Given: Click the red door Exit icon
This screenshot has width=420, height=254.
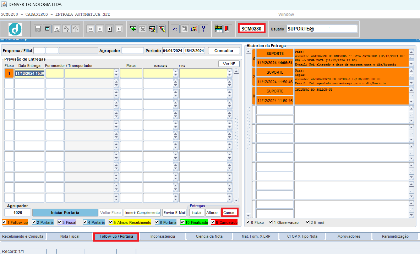Looking at the screenshot, I should (227, 29).
